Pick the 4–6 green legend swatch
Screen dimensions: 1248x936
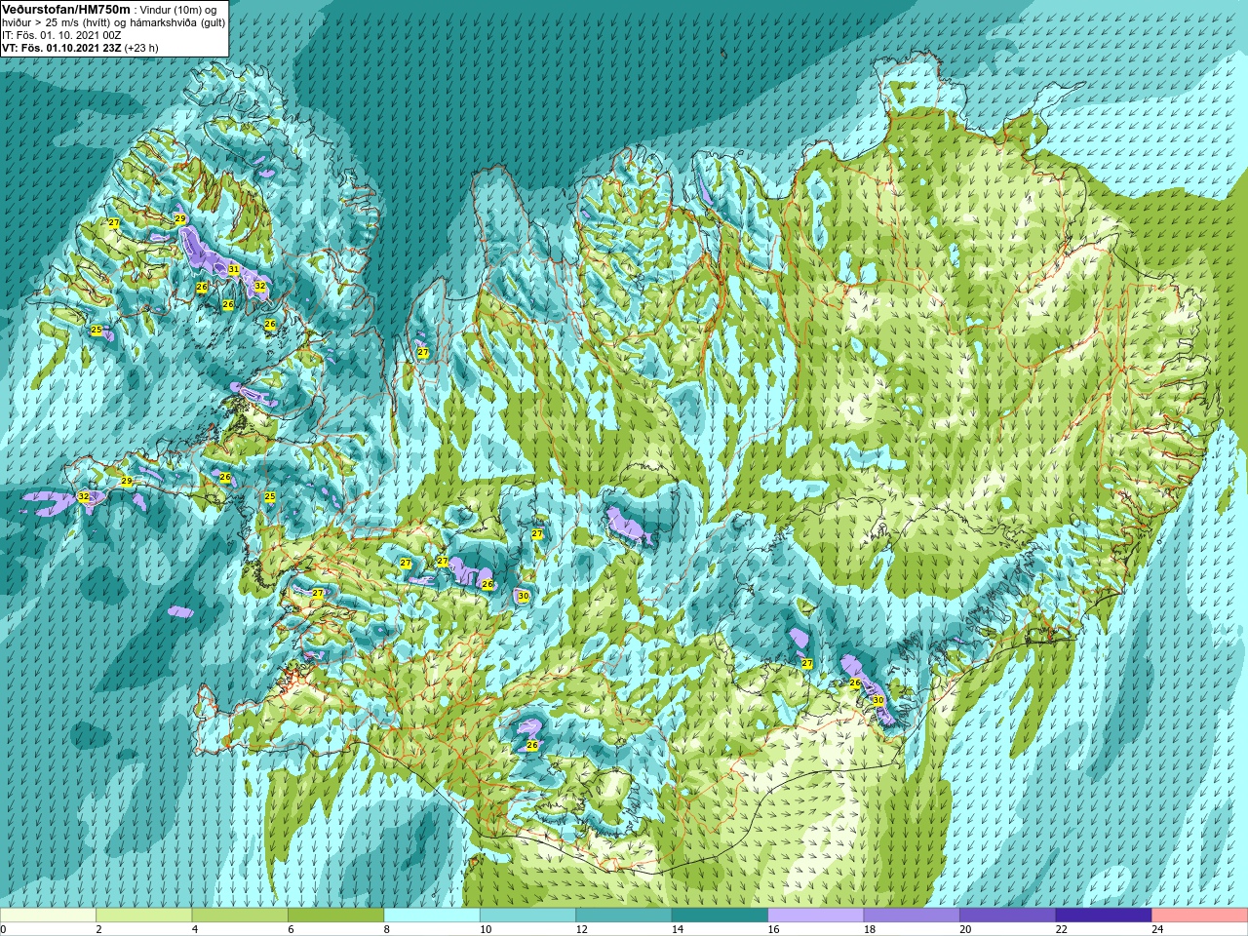(x=240, y=916)
